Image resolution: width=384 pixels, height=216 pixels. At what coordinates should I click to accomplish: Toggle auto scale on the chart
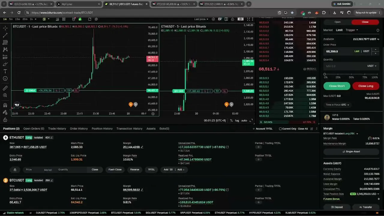244,121
